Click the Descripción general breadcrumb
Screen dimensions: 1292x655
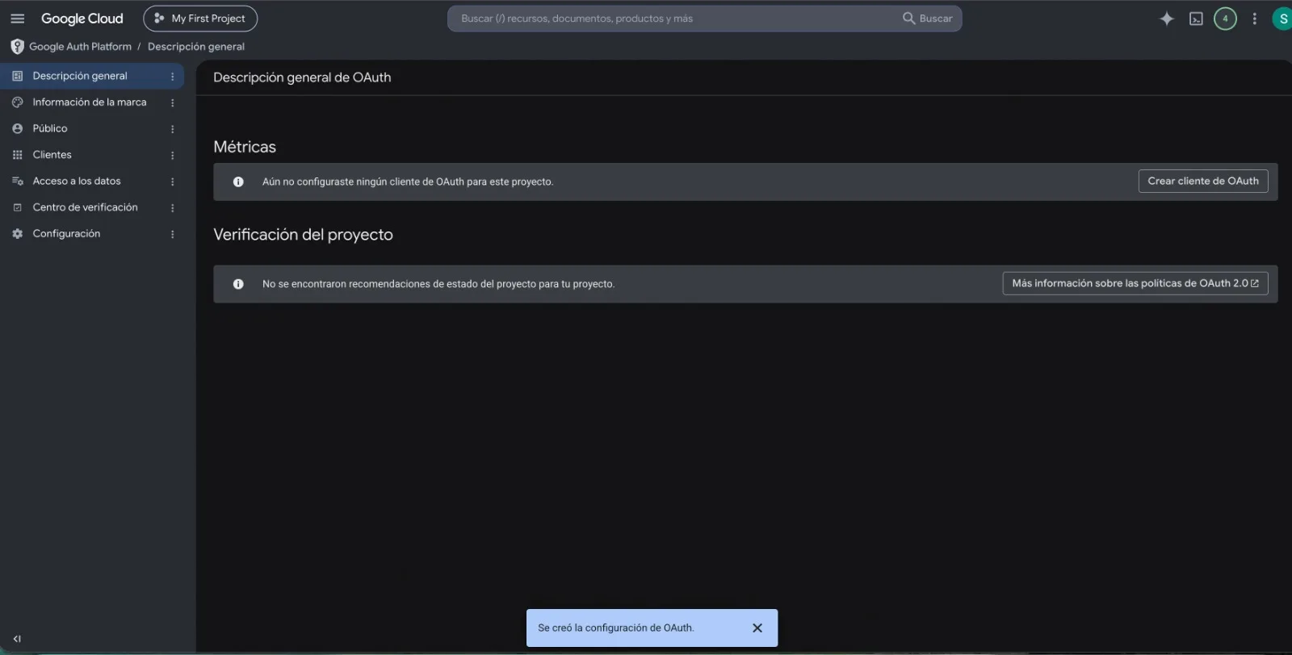point(196,47)
